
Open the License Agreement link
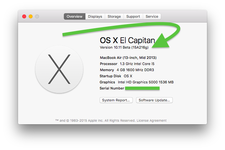pos(152,120)
